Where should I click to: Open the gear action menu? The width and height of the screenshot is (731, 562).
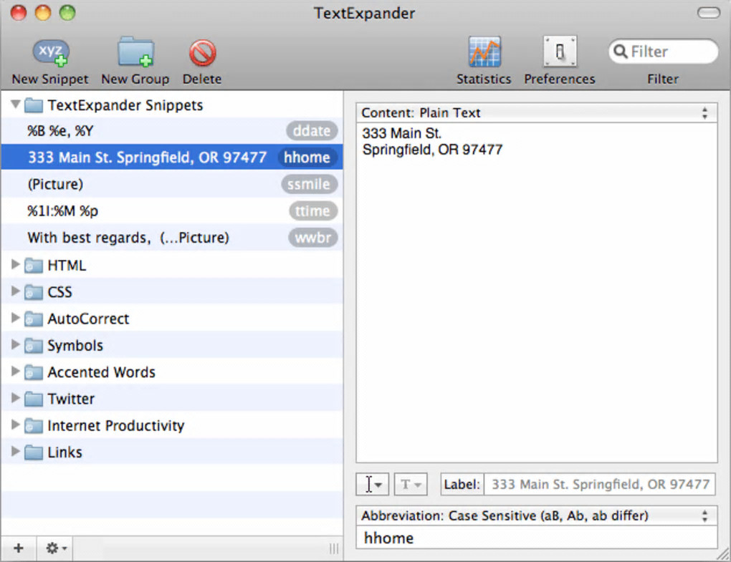(56, 548)
